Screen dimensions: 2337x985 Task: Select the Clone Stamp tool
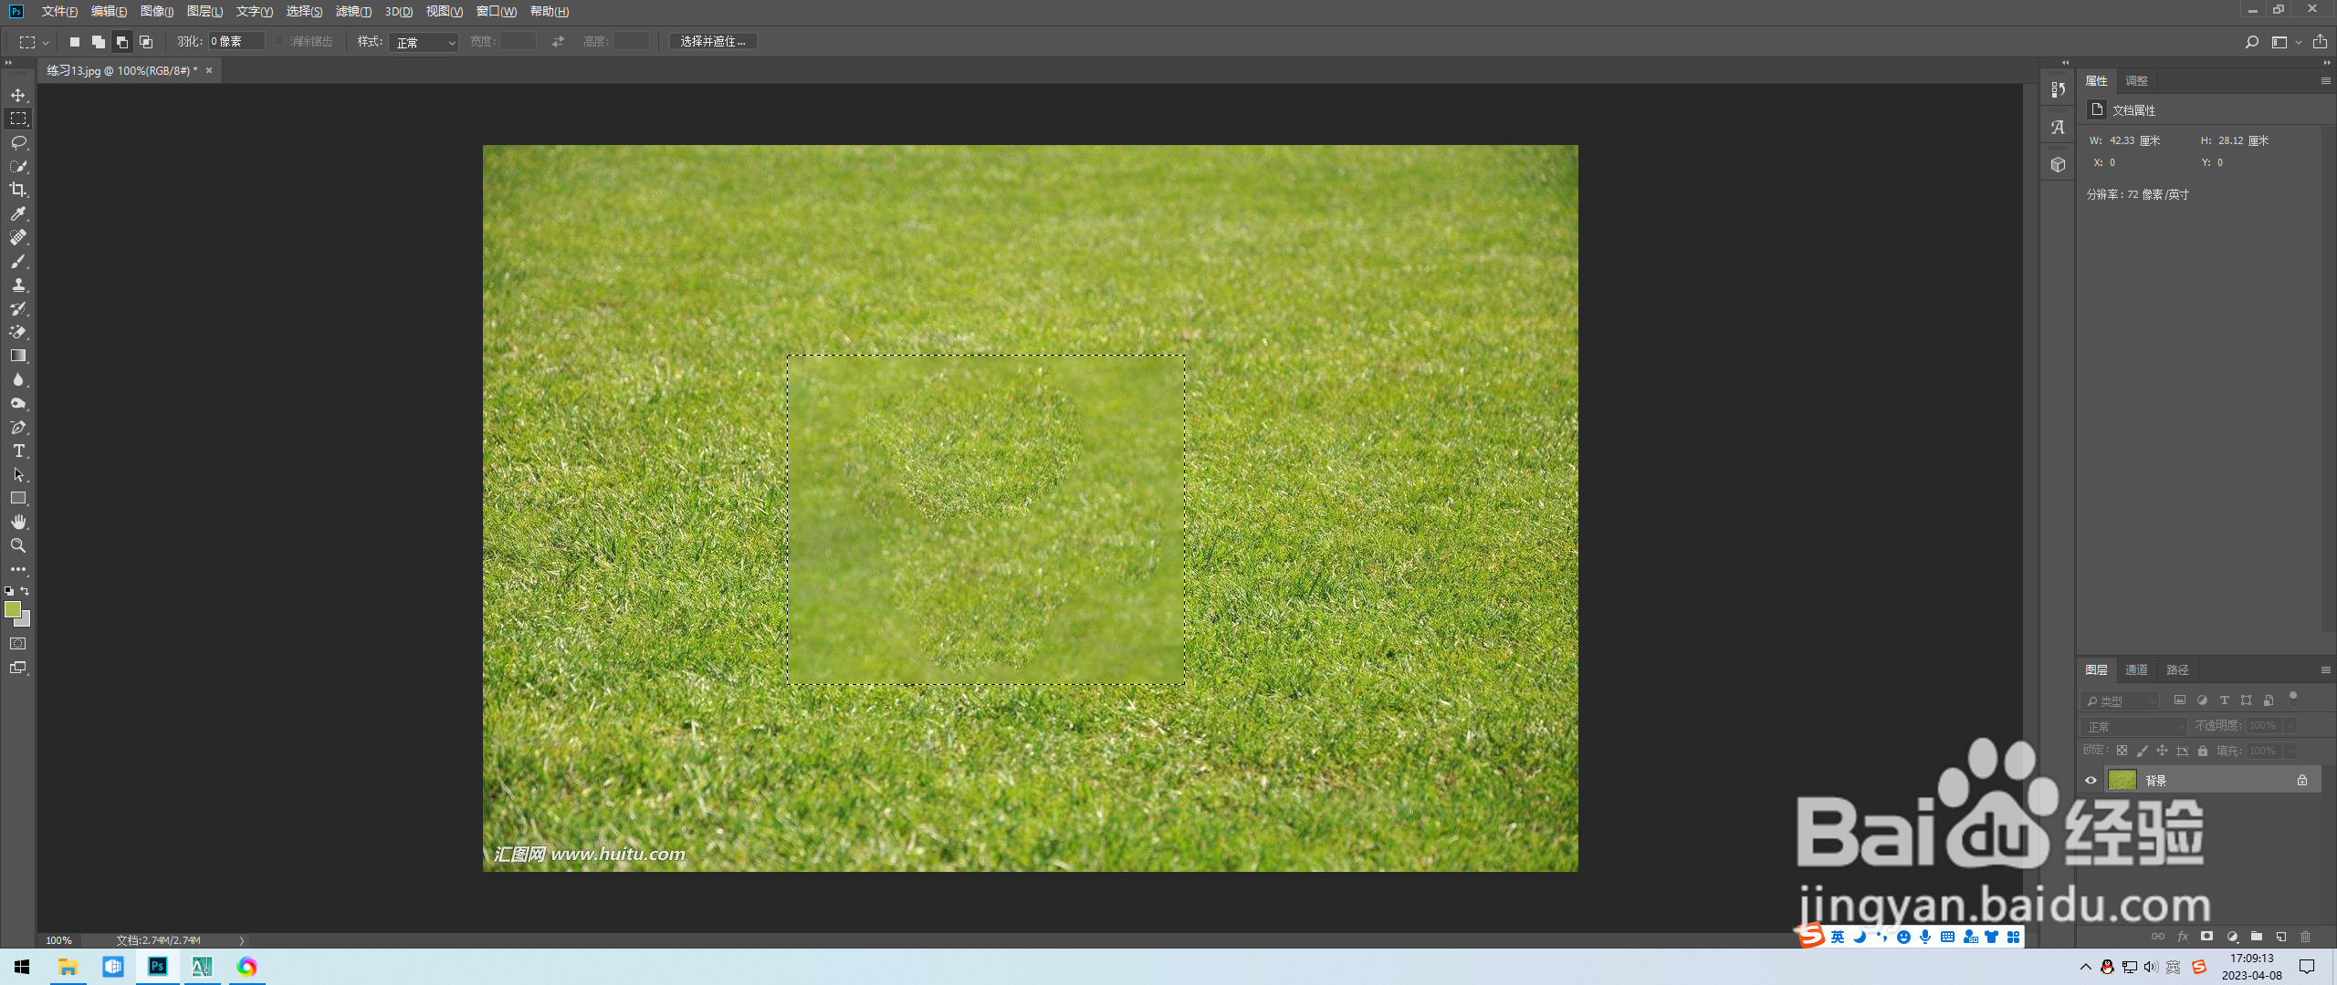[x=18, y=285]
